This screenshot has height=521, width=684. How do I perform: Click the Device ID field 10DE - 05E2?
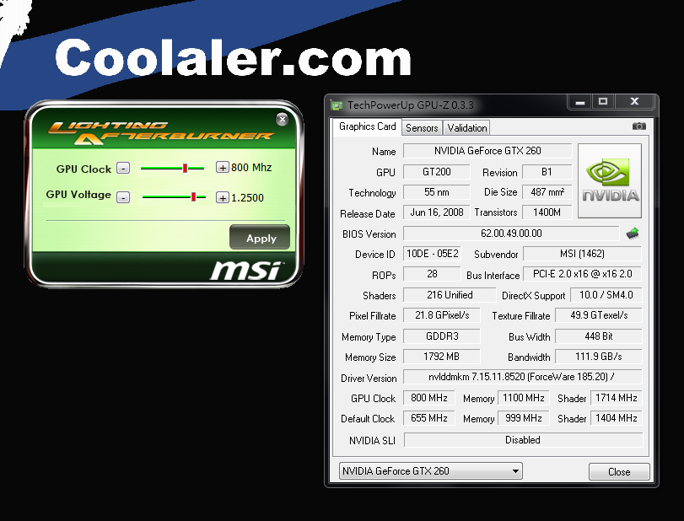432,254
